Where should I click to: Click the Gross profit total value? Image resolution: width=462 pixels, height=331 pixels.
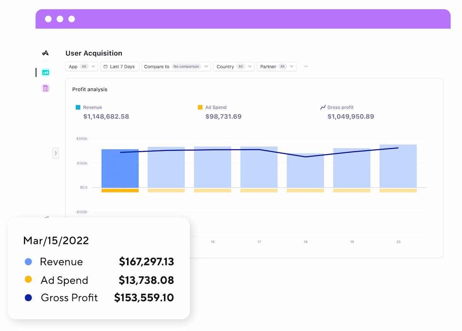point(351,117)
